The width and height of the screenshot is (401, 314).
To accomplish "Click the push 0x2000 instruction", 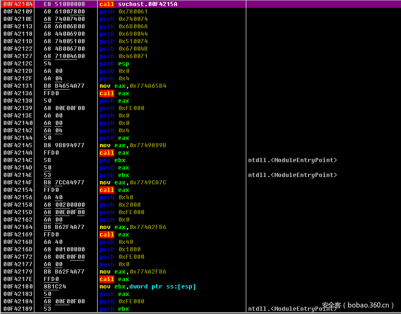I will coord(120,204).
